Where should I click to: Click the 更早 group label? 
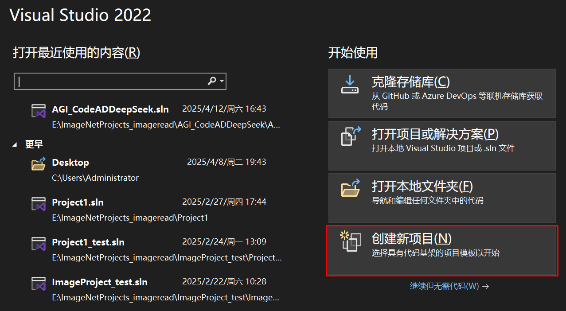click(x=34, y=144)
